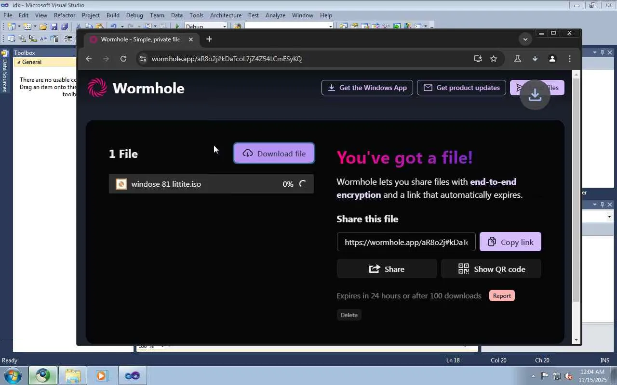Open the Refactor menu
The width and height of the screenshot is (617, 385).
[x=65, y=15]
